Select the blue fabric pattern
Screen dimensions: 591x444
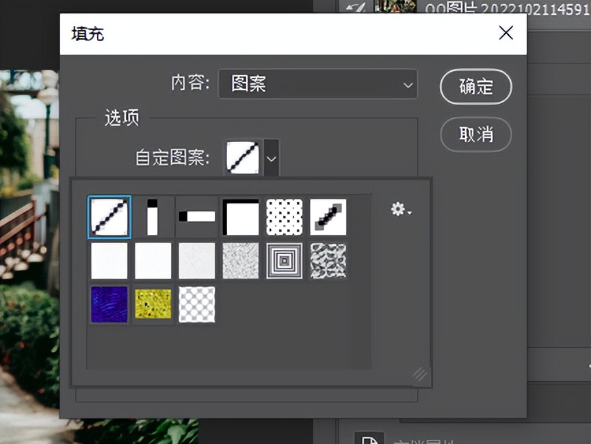click(109, 305)
